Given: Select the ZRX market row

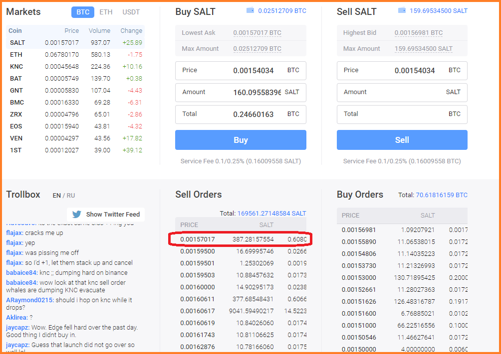Looking at the screenshot, I should click(75, 115).
